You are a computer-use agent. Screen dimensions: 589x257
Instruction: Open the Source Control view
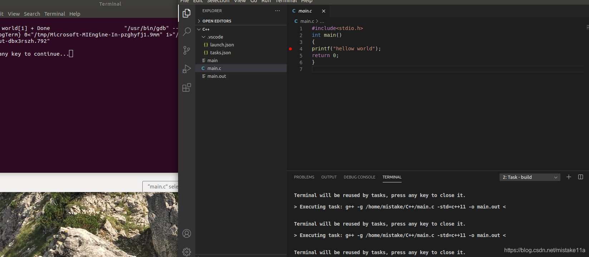[x=187, y=50]
